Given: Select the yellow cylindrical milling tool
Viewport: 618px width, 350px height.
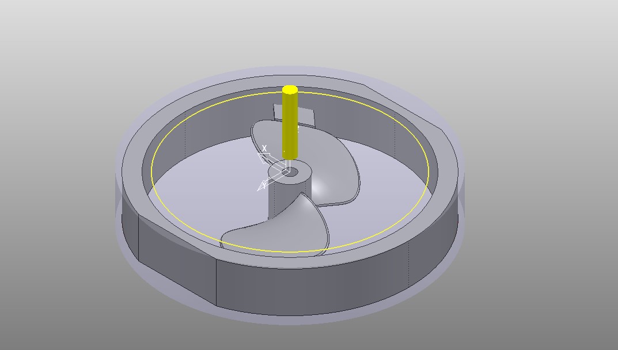Looking at the screenshot, I should click(290, 122).
